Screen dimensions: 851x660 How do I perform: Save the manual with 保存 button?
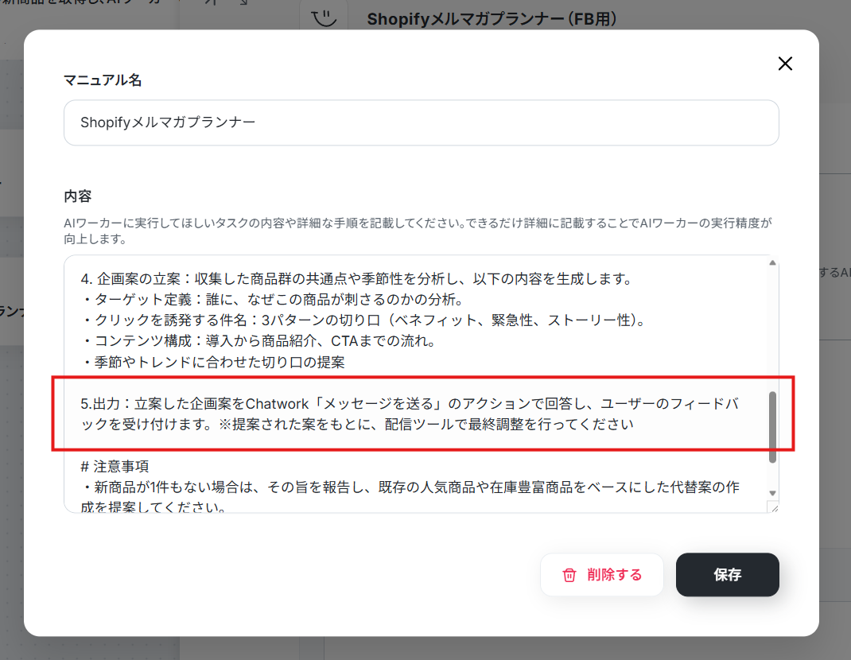point(727,575)
